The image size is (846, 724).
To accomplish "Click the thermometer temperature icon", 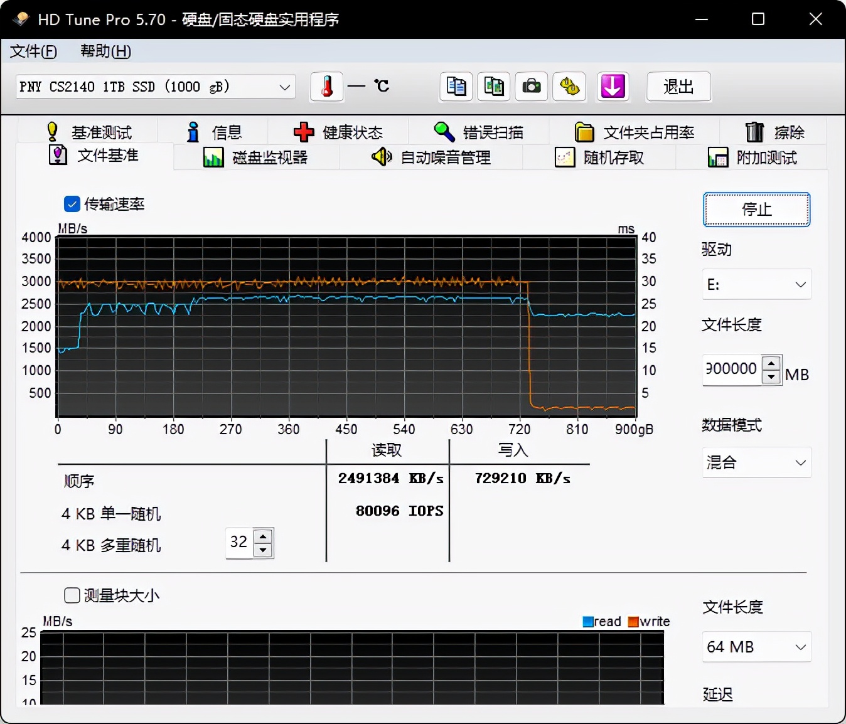I will (x=326, y=87).
